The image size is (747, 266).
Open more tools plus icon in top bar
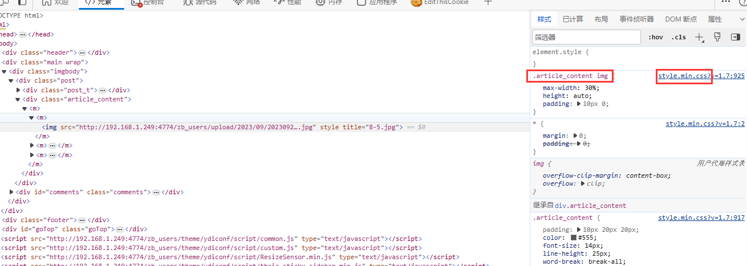click(488, 2)
